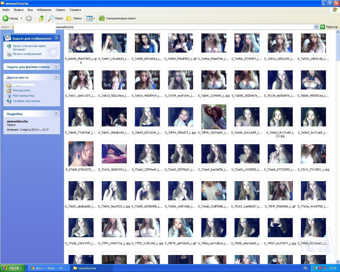The width and height of the screenshot is (340, 272).
Task: Click the green Назад back arrow icon
Action: click(5, 18)
